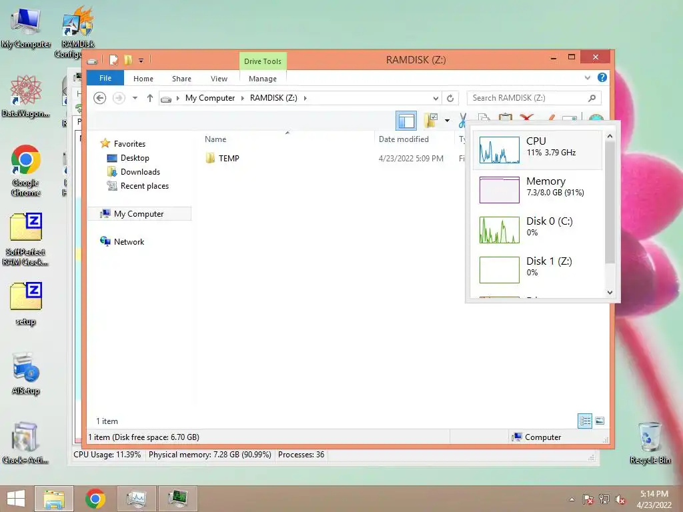Click the Cut scissors toolbar icon
Screen dimensions: 683x512
coord(462,121)
